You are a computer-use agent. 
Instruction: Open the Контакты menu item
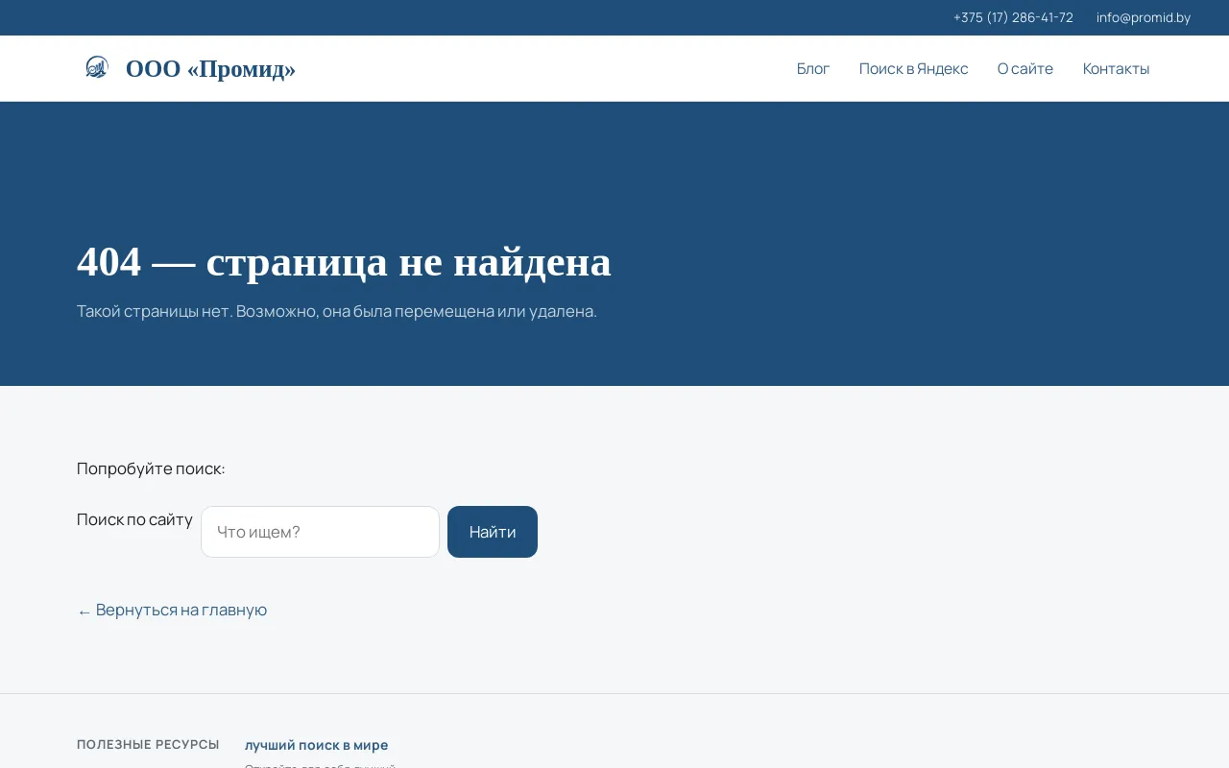tap(1116, 68)
